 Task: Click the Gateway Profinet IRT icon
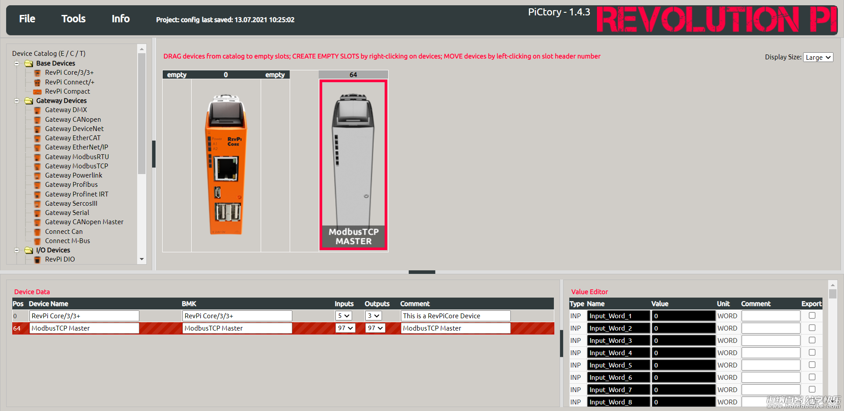click(x=38, y=194)
